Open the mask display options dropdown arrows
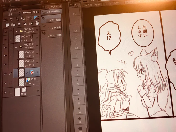176x132 pixels. coord(31,18)
